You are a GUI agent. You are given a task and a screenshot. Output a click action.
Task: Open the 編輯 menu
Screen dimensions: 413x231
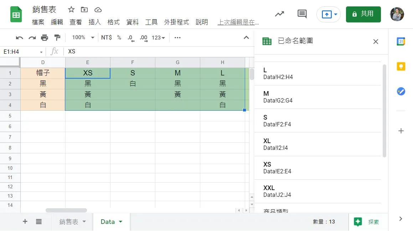tap(57, 22)
